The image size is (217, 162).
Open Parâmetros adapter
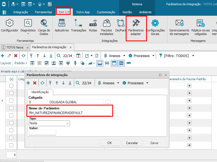(136, 27)
